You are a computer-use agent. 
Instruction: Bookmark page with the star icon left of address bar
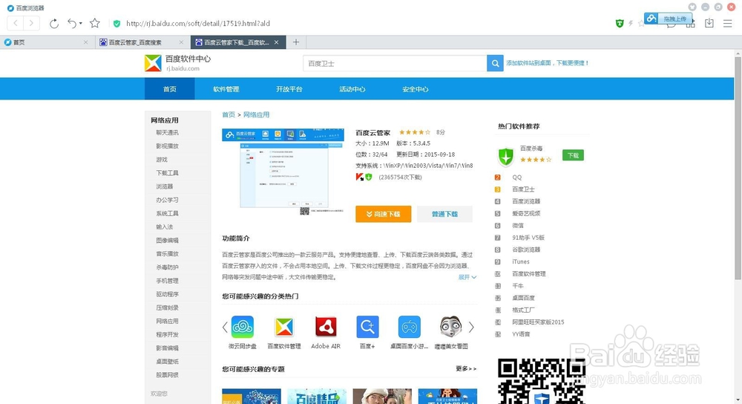pos(95,23)
